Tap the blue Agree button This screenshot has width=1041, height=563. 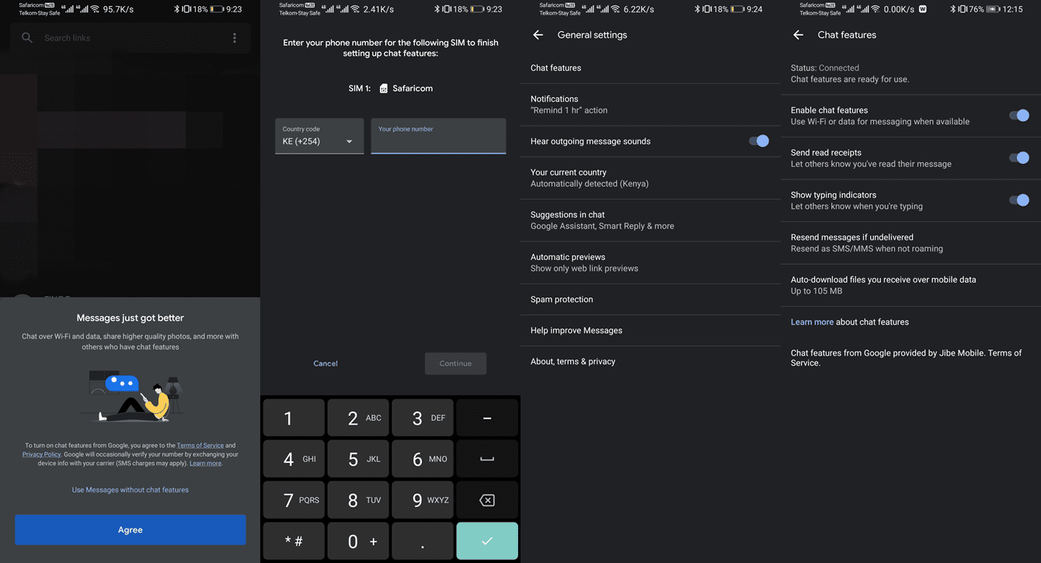click(x=131, y=530)
